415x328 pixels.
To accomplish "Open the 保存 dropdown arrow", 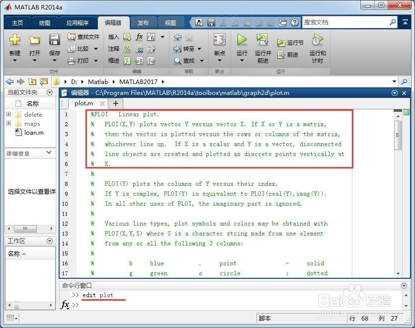I will [55, 60].
